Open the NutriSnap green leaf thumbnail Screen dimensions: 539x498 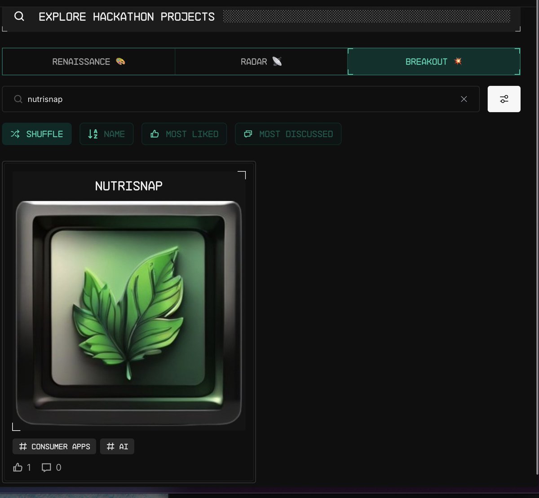[129, 313]
